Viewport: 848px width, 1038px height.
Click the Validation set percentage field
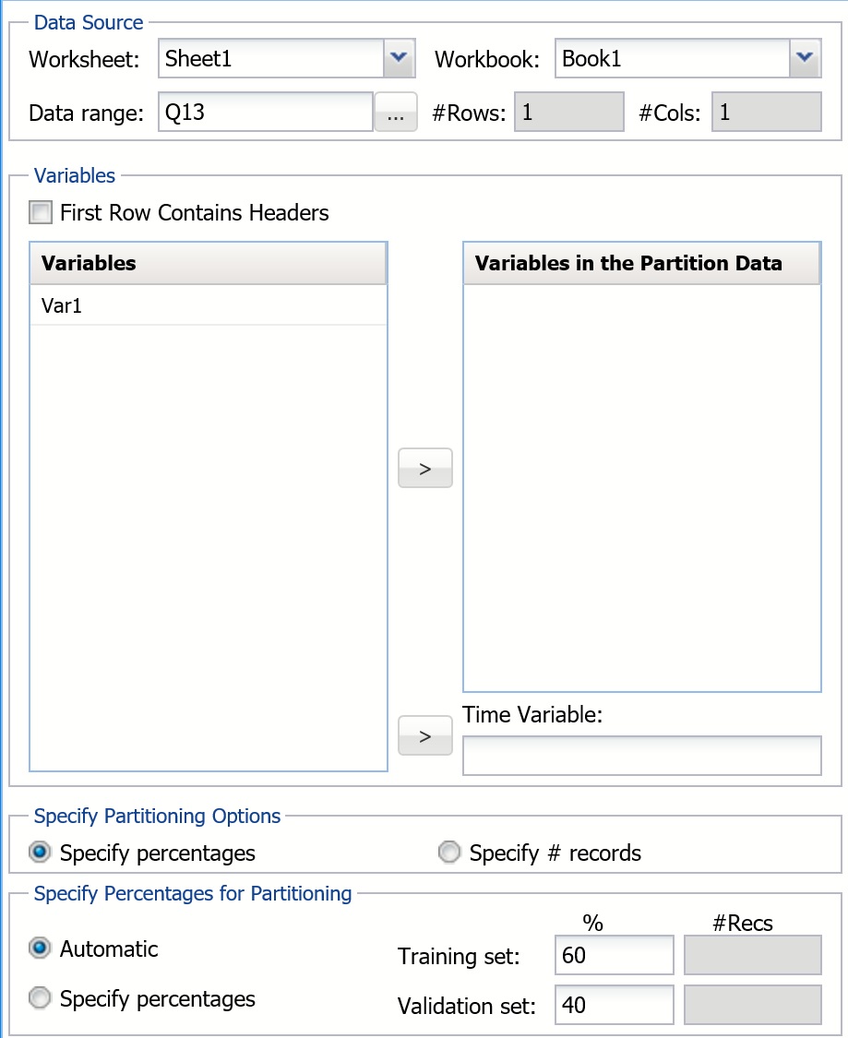(x=614, y=1005)
